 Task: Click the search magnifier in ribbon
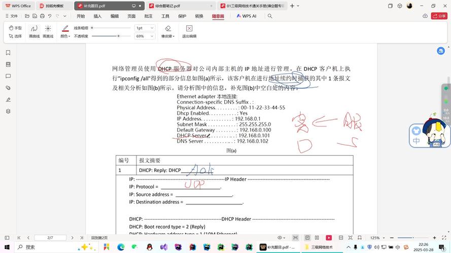(x=270, y=16)
